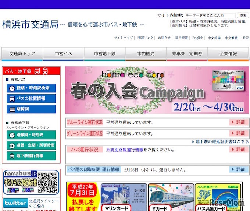250x211 pixels.
Task: Click the 市営バス sidebar heading
Action: (x=18, y=80)
